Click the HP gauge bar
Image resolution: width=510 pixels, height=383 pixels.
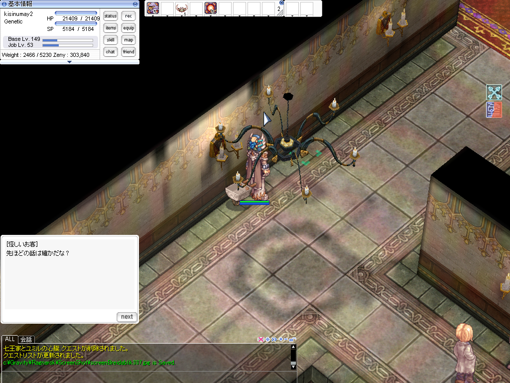[76, 13]
